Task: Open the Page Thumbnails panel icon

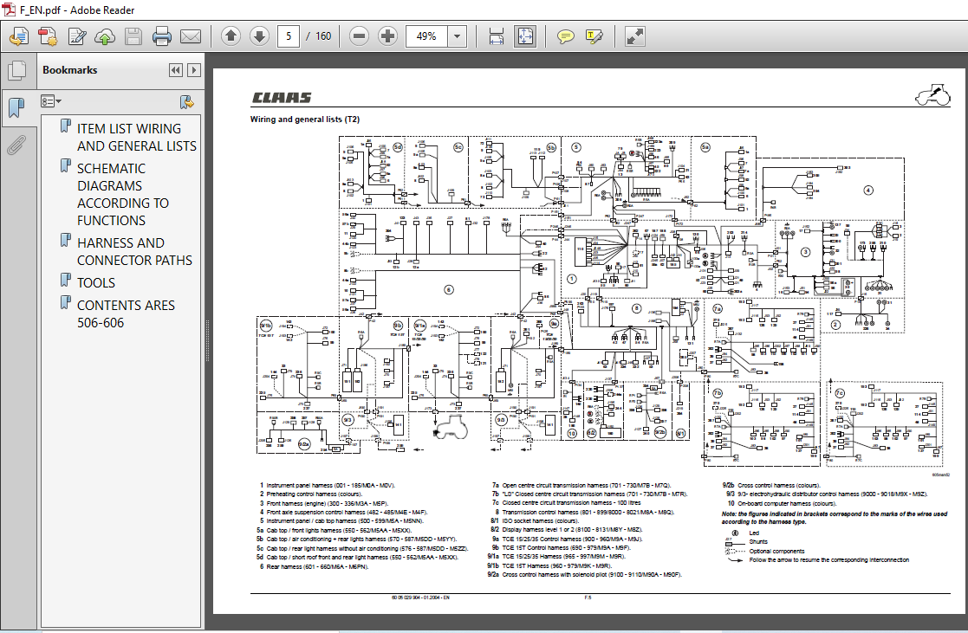Action: 17,70
